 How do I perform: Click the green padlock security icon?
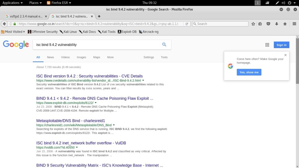click(15, 24)
